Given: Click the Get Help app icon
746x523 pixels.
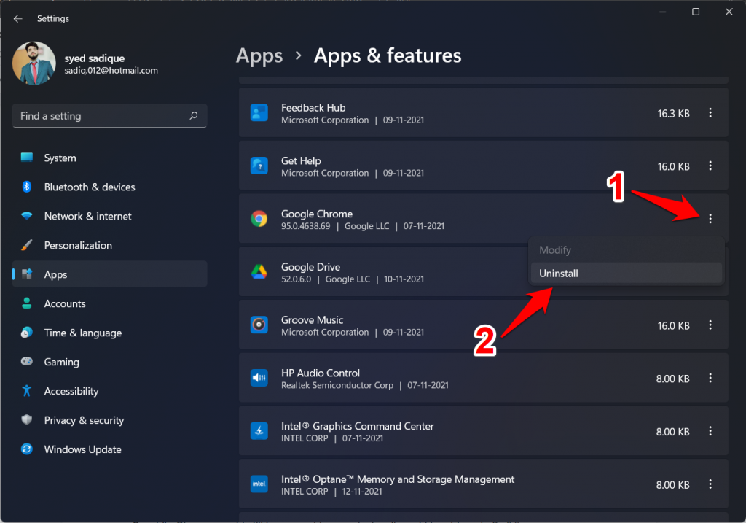Looking at the screenshot, I should point(259,166).
